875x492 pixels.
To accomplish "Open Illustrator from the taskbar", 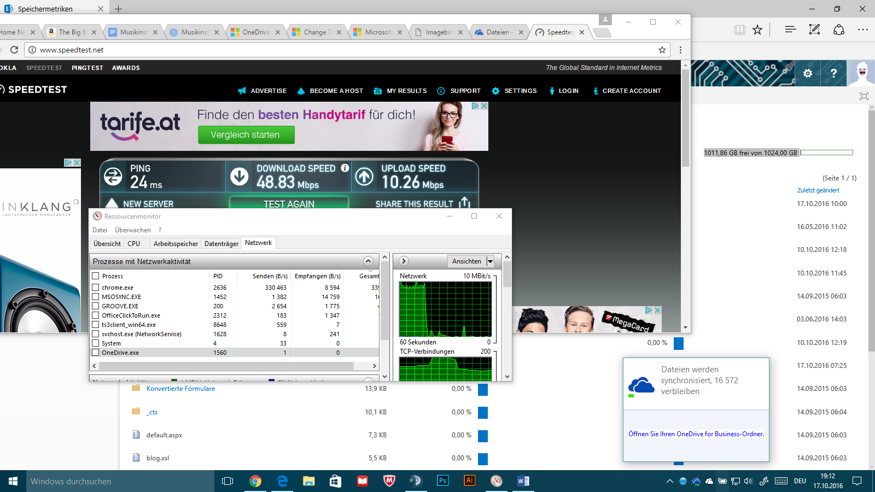I will pos(469,481).
